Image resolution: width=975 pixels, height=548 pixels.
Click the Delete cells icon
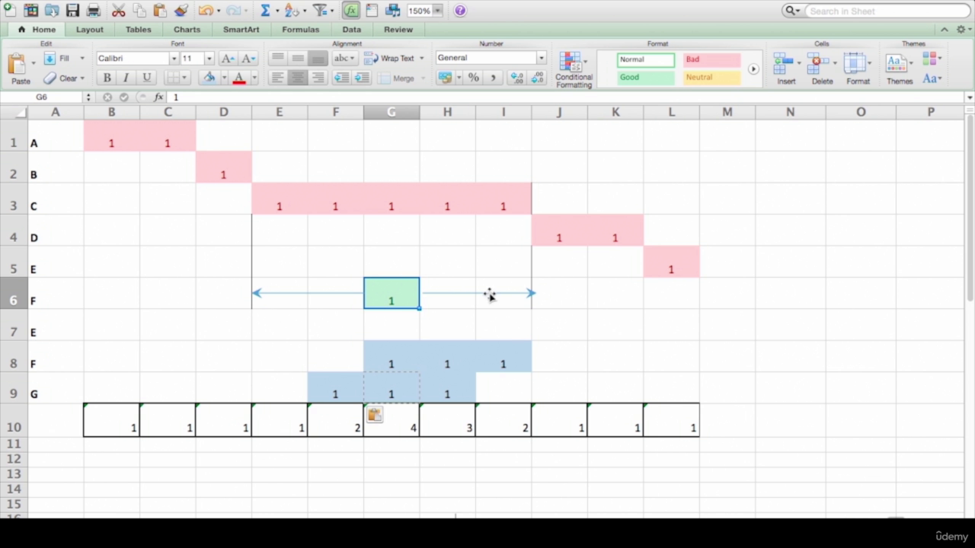click(822, 68)
